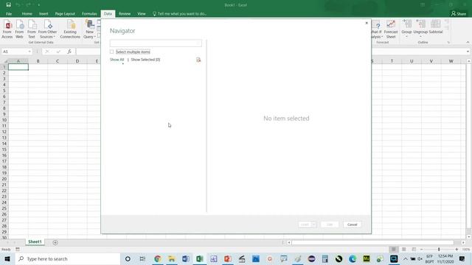The height and width of the screenshot is (265, 472).
Task: Click the Windows taskbar search box
Action: [x=68, y=258]
